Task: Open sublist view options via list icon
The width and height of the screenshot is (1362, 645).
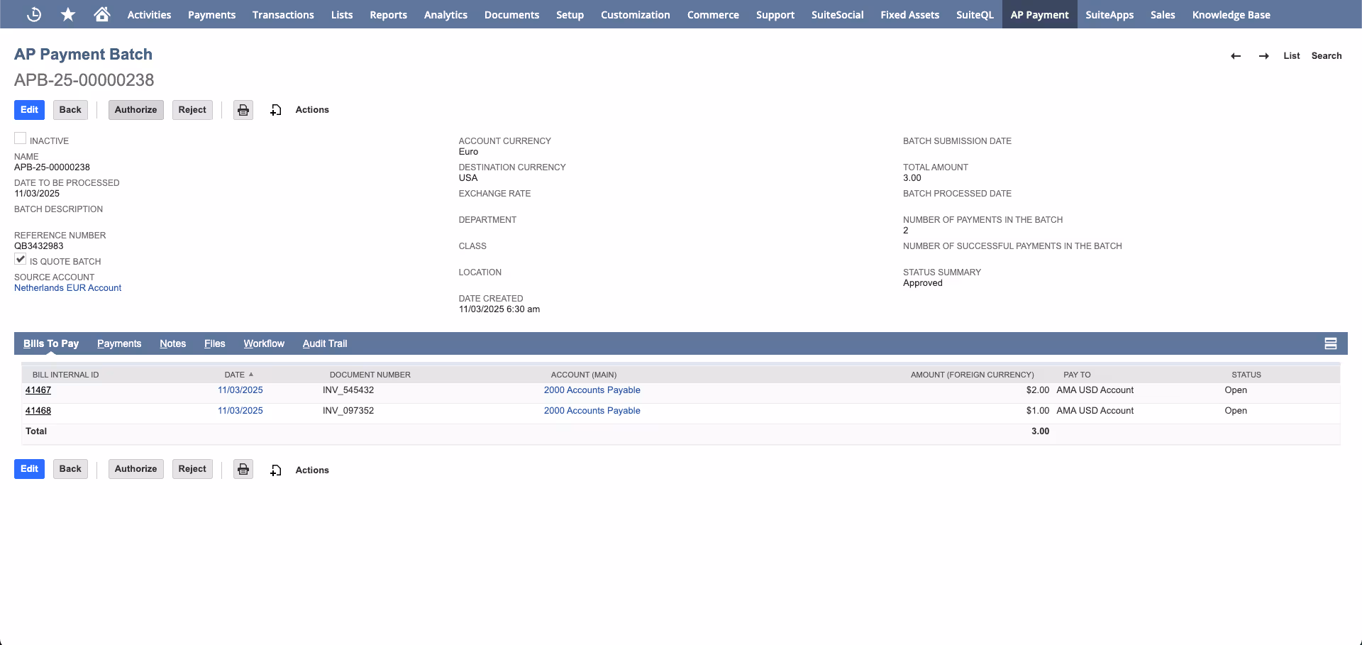Action: [1331, 343]
